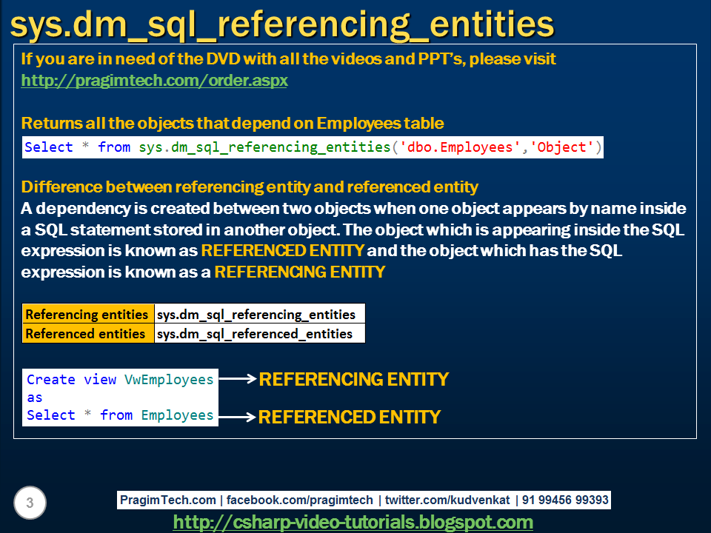Select the highlighted SQL Select statement
This screenshot has height=533, width=711.
[x=315, y=147]
